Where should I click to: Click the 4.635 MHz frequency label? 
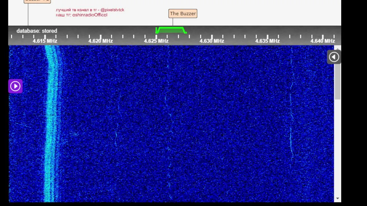pos(268,41)
